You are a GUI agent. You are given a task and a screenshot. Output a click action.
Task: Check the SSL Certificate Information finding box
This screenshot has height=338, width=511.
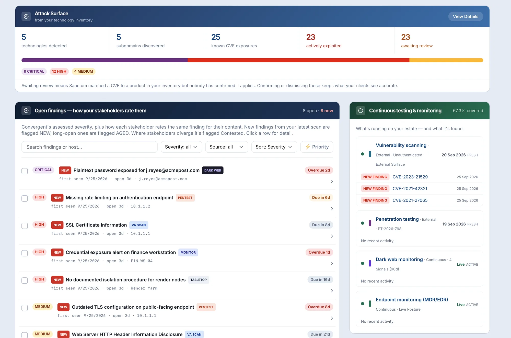pos(25,226)
